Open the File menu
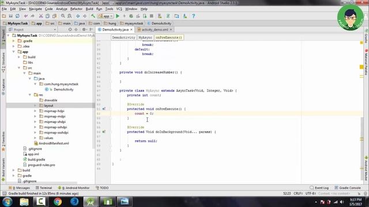The height and width of the screenshot is (207, 369). pyautogui.click(x=4, y=9)
